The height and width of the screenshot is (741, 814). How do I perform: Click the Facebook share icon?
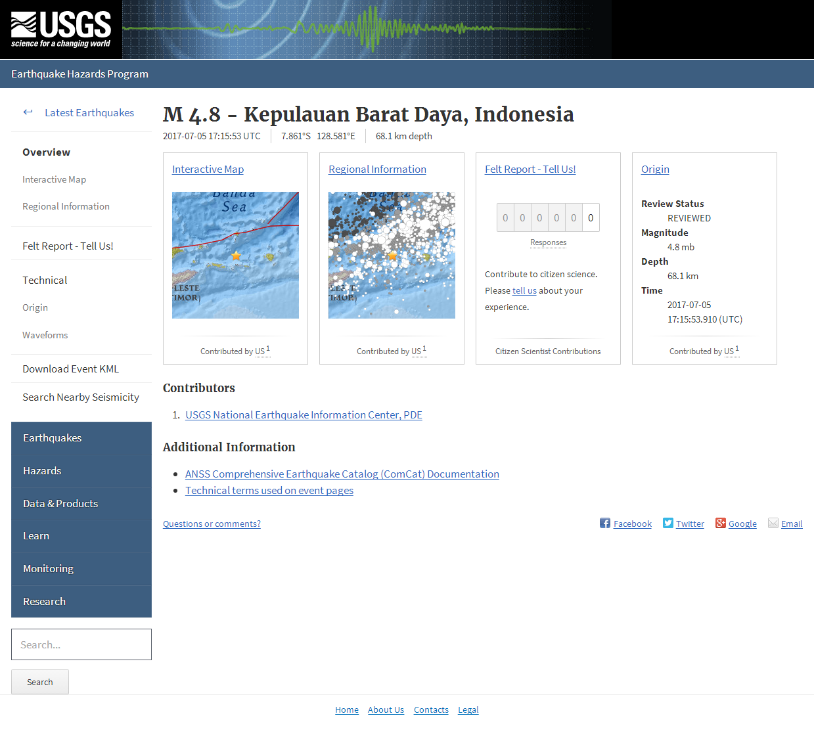(604, 523)
